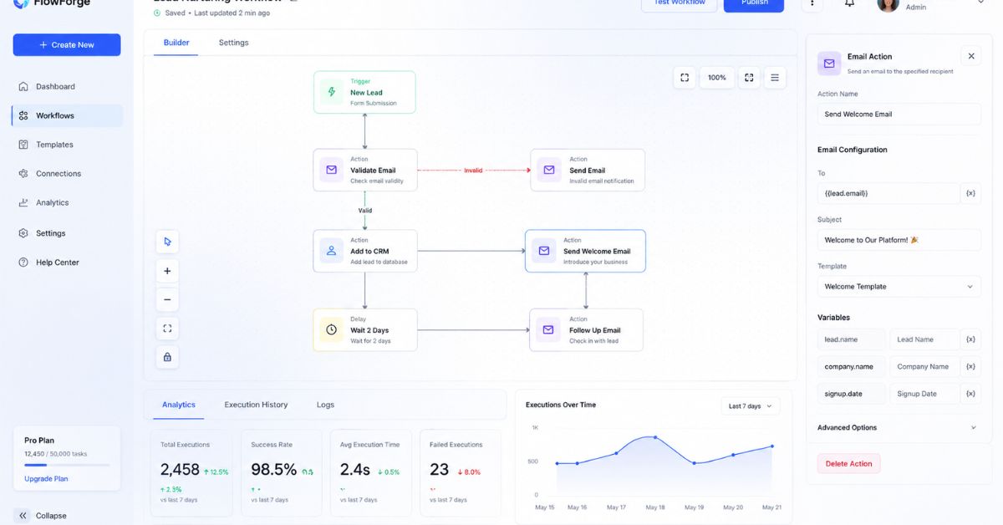Select Workflows in the sidebar

67,115
